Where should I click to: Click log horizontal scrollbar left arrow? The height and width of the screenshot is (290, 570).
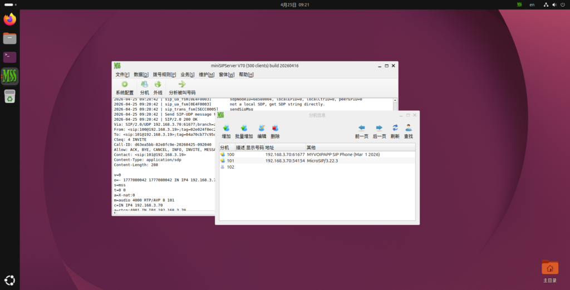point(115,213)
